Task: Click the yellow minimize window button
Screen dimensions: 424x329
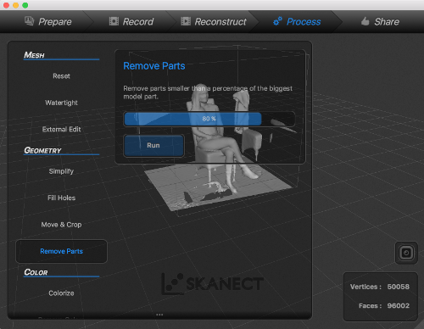Action: pos(16,5)
